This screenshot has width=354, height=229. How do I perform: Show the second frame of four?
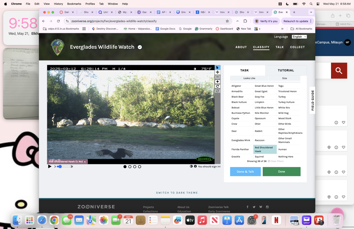click(130, 167)
